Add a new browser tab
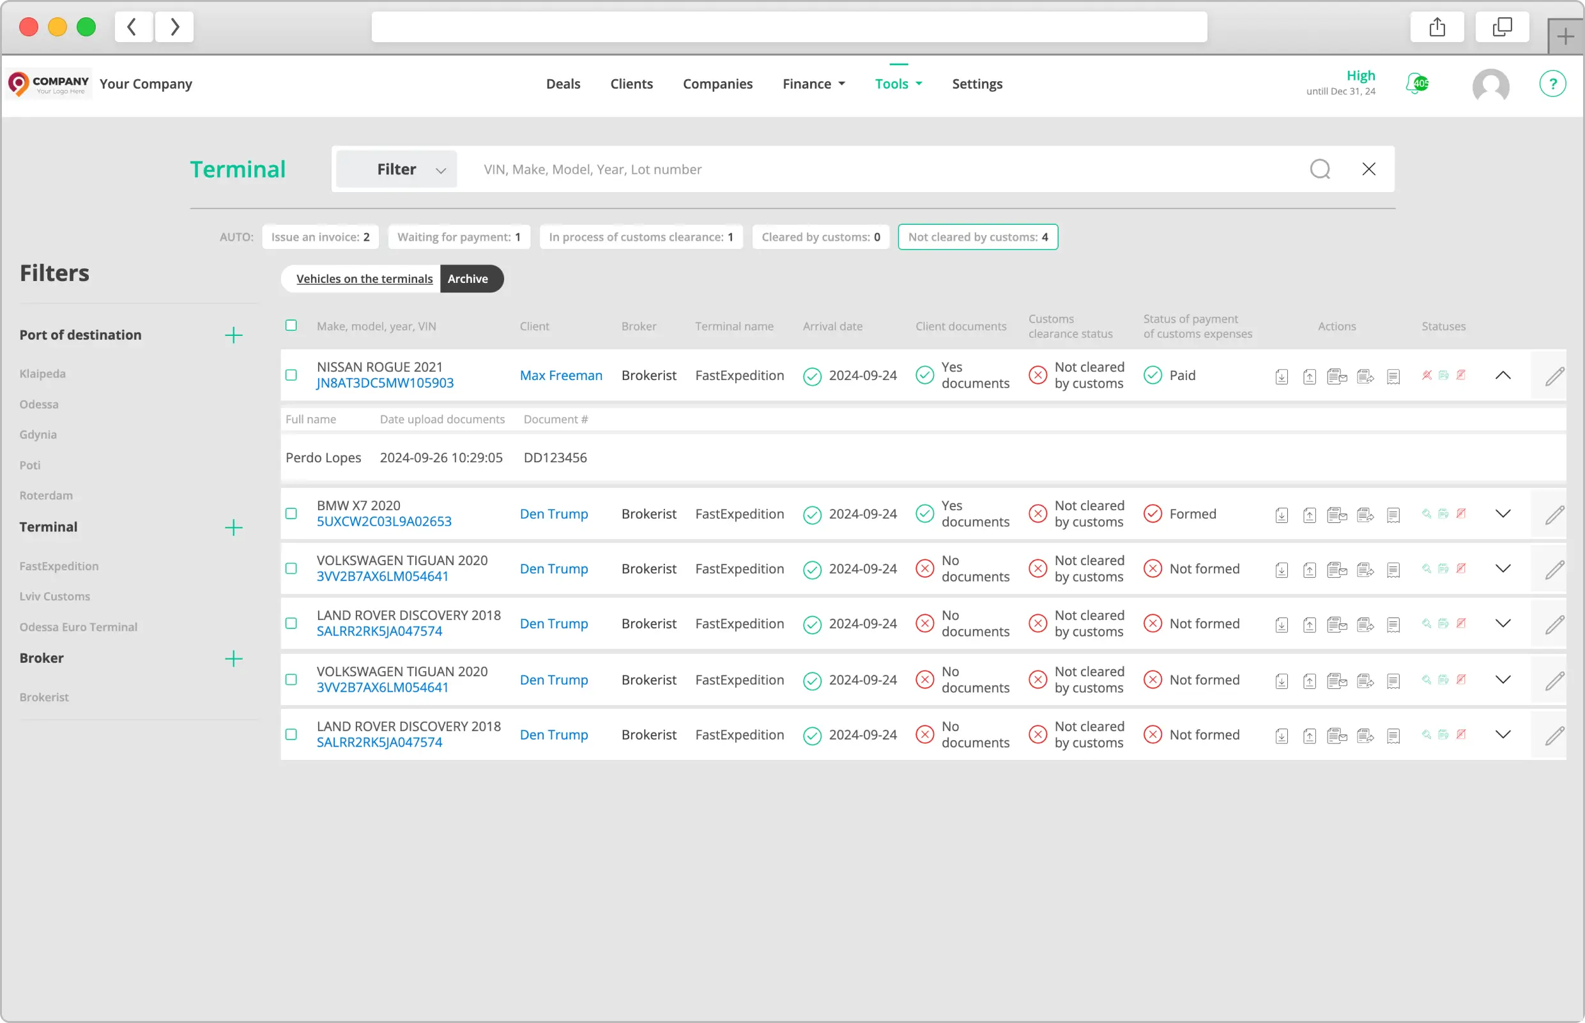The width and height of the screenshot is (1585, 1023). tap(1565, 36)
